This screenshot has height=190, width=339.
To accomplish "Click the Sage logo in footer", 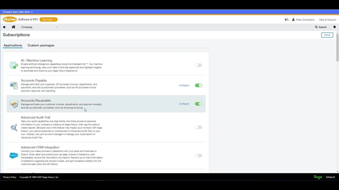I will (318, 177).
